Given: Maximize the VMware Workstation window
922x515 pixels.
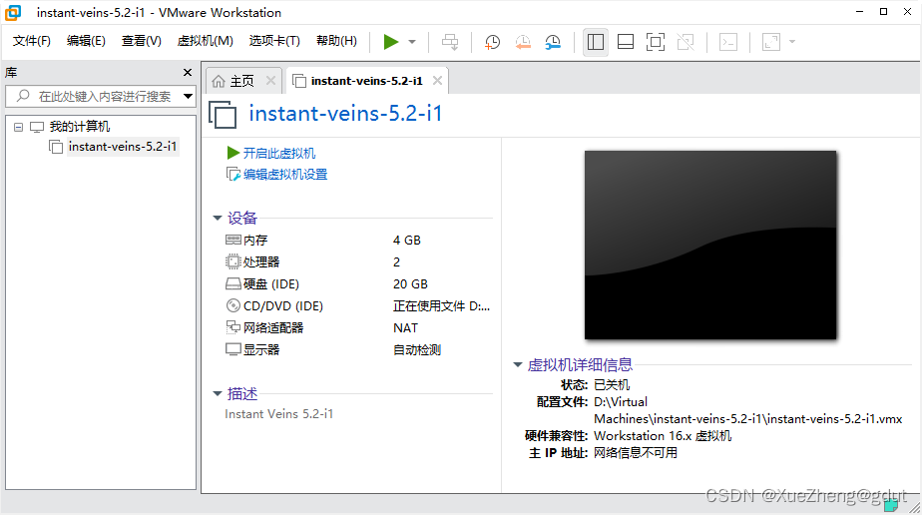Looking at the screenshot, I should [883, 12].
